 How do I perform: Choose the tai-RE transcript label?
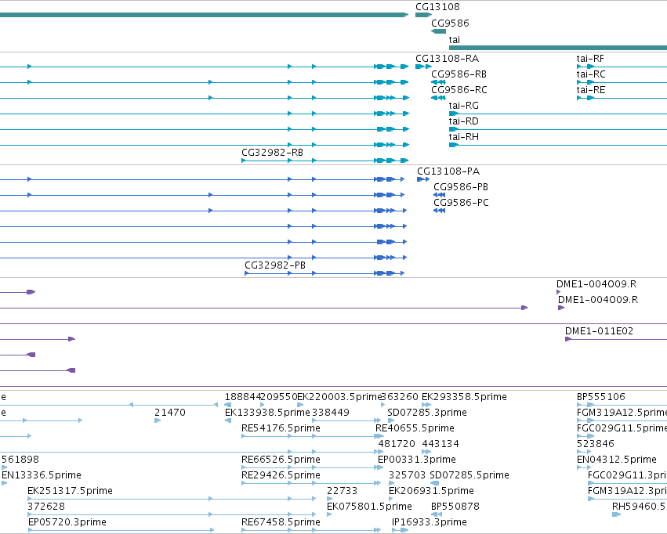click(x=591, y=89)
